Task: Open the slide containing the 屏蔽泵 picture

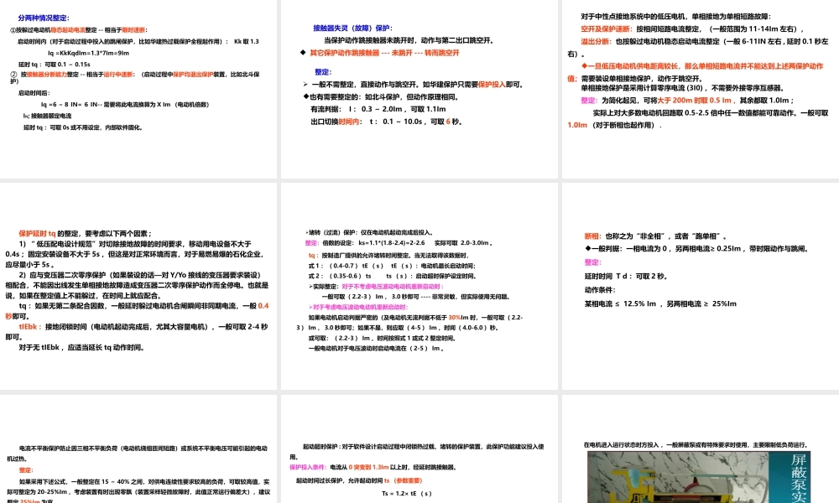Action: (701, 449)
